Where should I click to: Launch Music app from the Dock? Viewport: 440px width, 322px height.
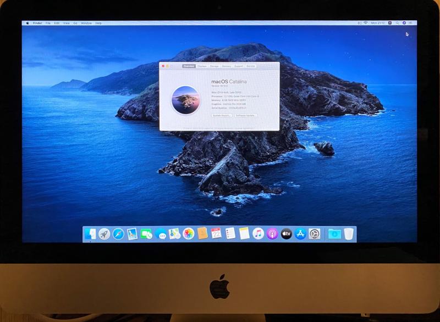pyautogui.click(x=258, y=234)
